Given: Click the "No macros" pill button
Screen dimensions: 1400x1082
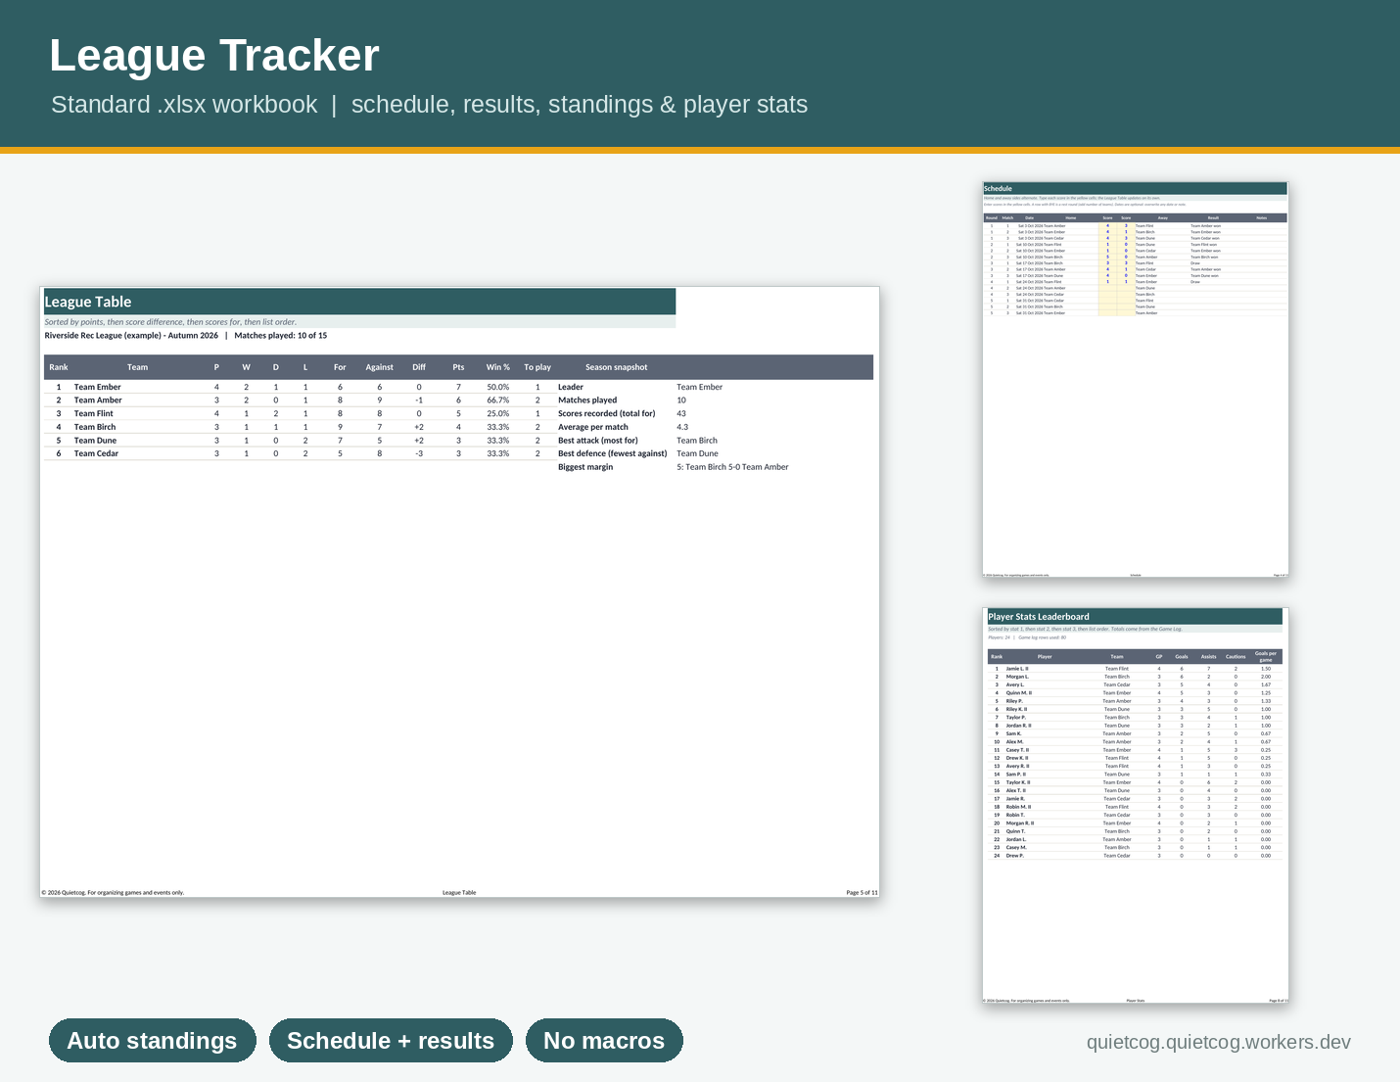Looking at the screenshot, I should tap(604, 1041).
